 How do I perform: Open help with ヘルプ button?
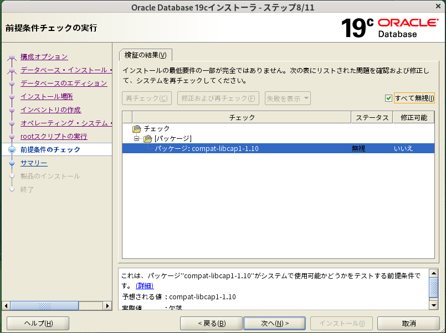[x=38, y=324]
